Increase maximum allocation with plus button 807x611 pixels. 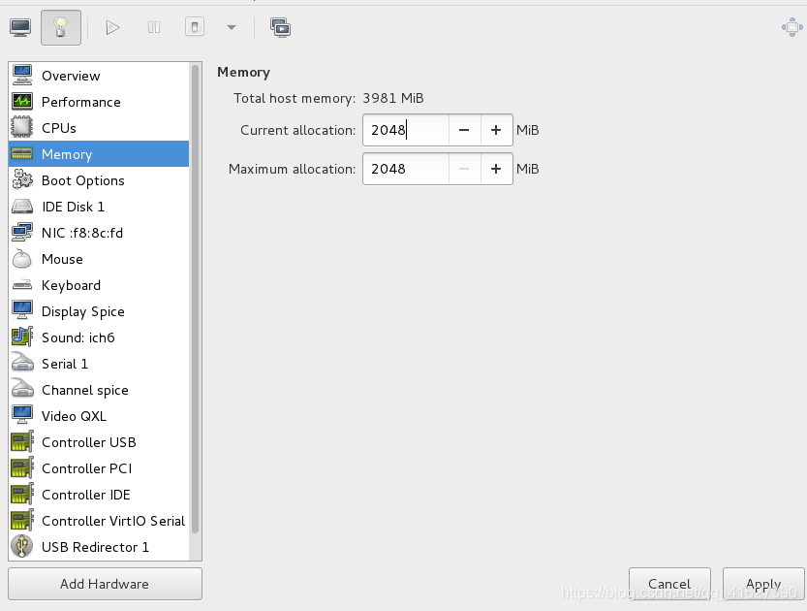tap(496, 169)
